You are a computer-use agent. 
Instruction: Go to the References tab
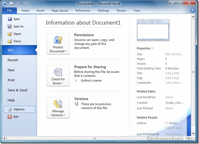click(x=83, y=10)
